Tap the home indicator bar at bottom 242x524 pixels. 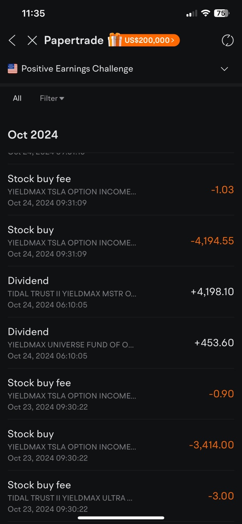click(x=121, y=517)
